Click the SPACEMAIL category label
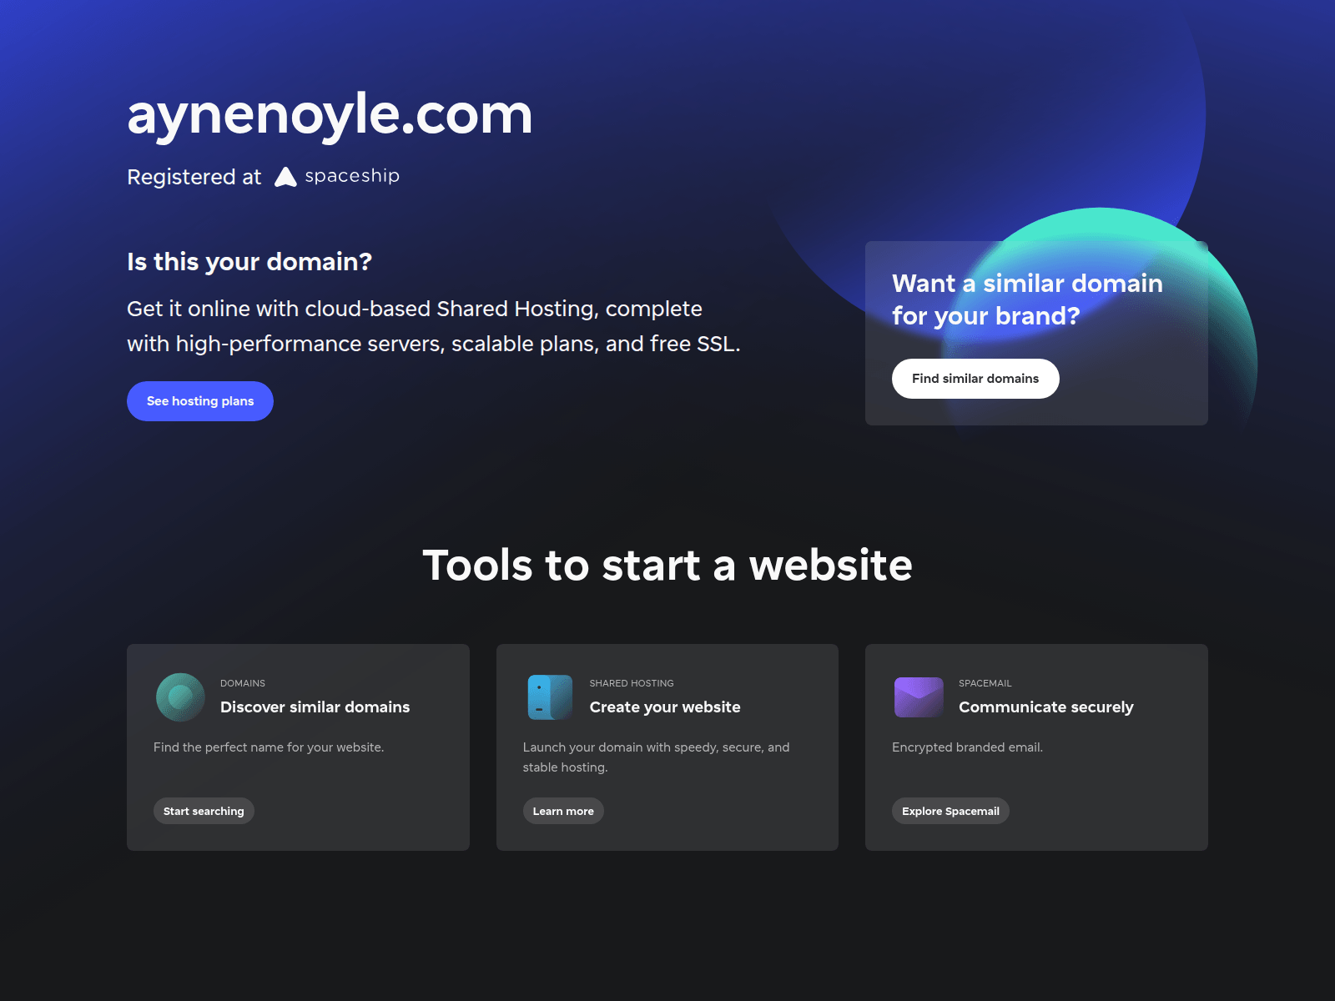Image resolution: width=1335 pixels, height=1001 pixels. (985, 683)
